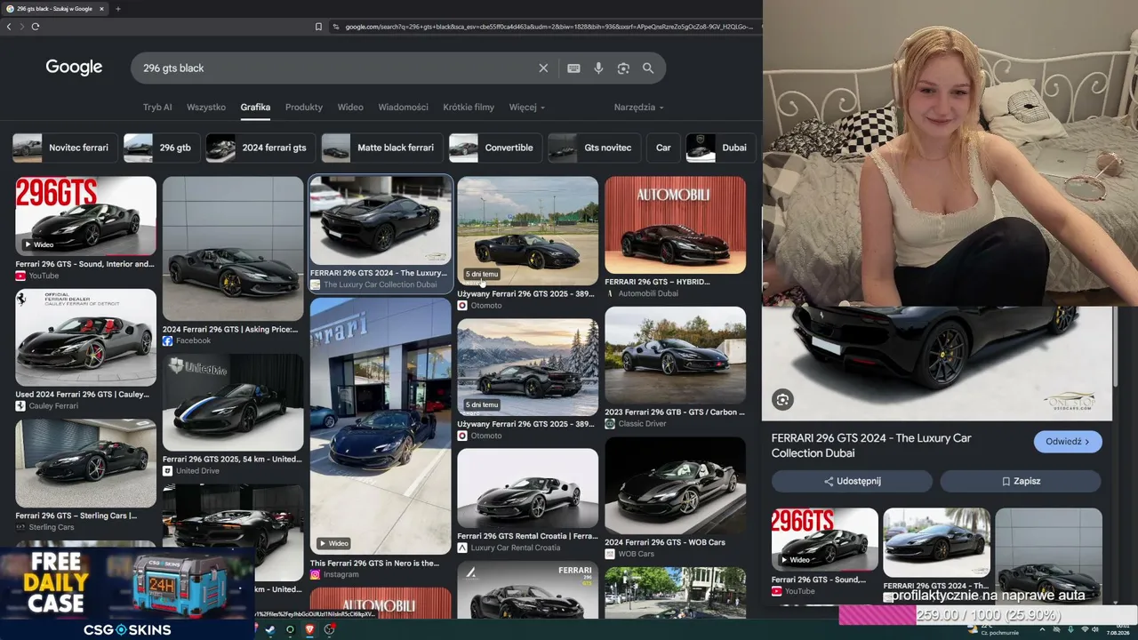Click the Odwiedź visit button

click(x=1068, y=442)
